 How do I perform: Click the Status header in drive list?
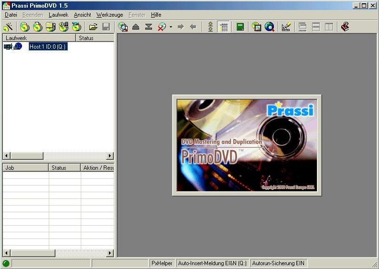pyautogui.click(x=95, y=38)
